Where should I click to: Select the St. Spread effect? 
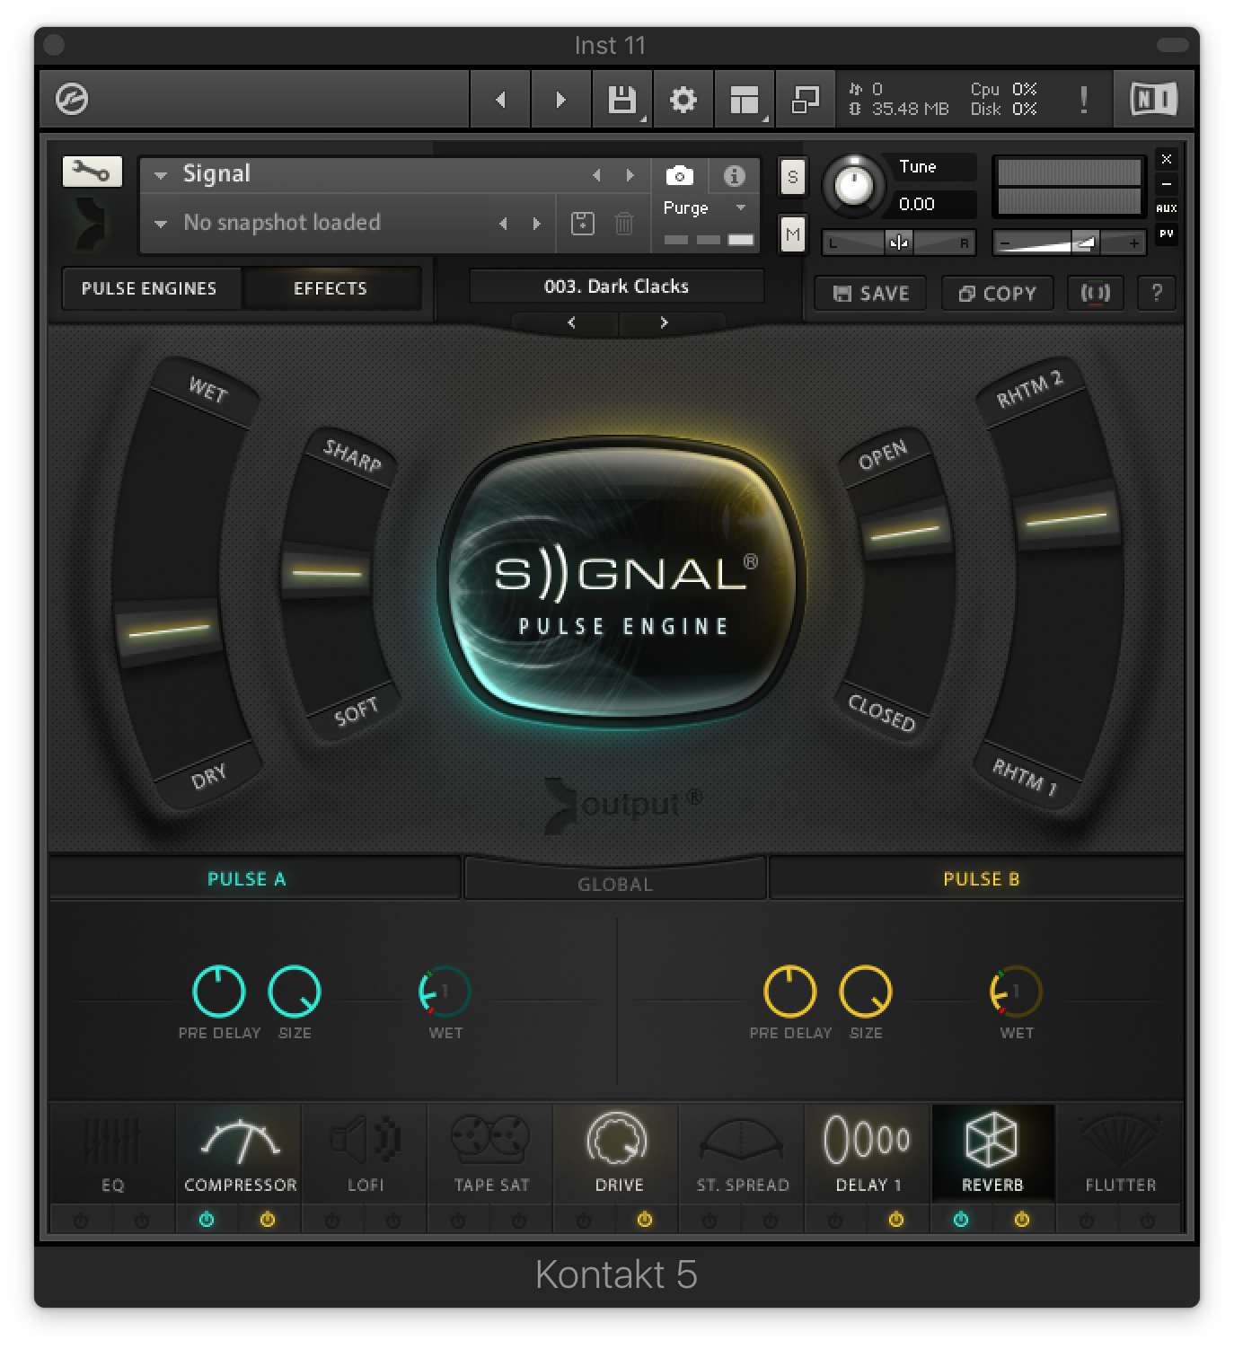pyautogui.click(x=742, y=1153)
